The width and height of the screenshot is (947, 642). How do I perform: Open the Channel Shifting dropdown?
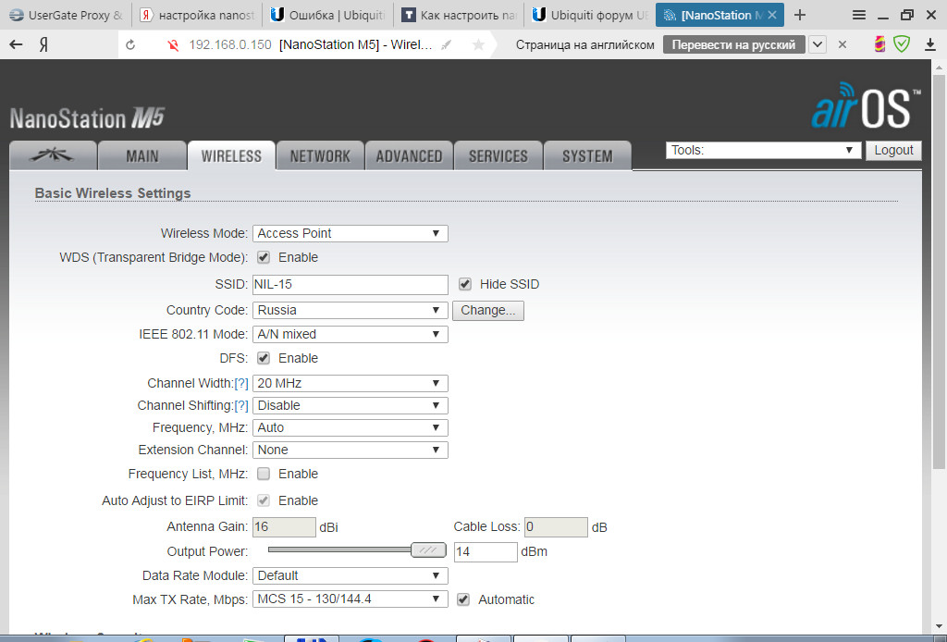[351, 405]
